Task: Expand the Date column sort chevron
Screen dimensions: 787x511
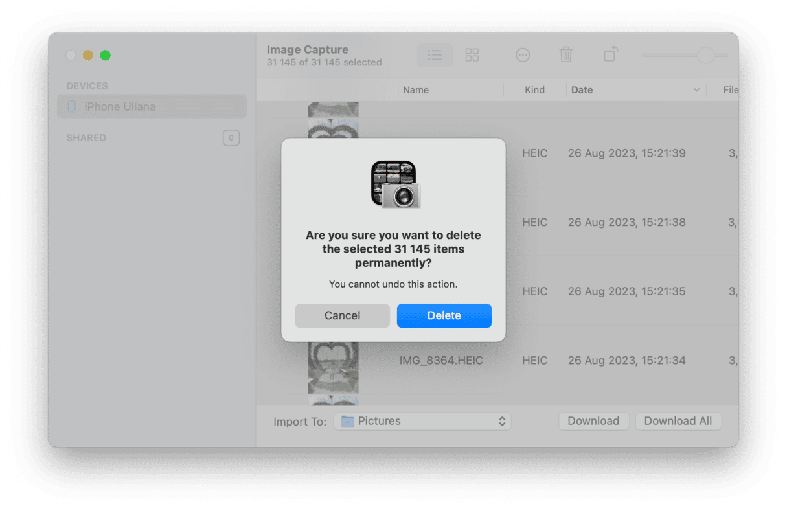Action: tap(696, 90)
